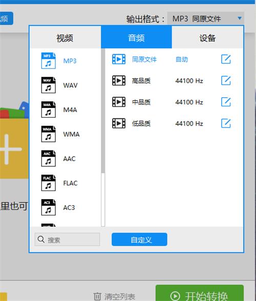Select the WMA format label
The image size is (256, 301).
pyautogui.click(x=72, y=134)
